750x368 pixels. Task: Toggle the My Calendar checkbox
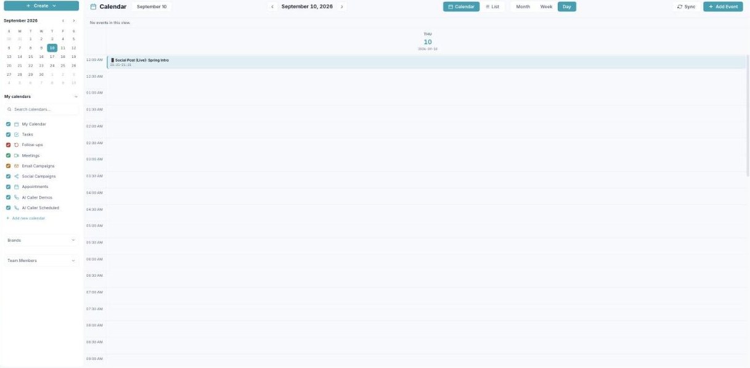[x=9, y=124]
